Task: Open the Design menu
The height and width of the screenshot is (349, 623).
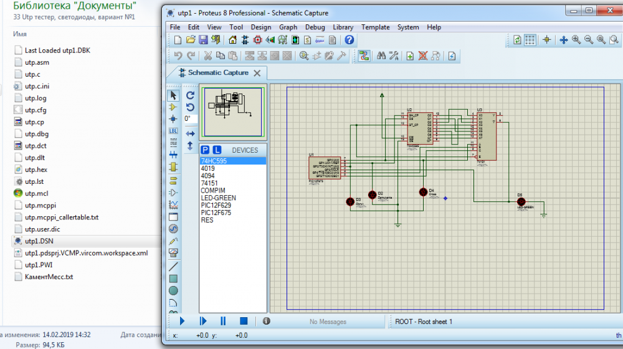Action: pos(260,27)
